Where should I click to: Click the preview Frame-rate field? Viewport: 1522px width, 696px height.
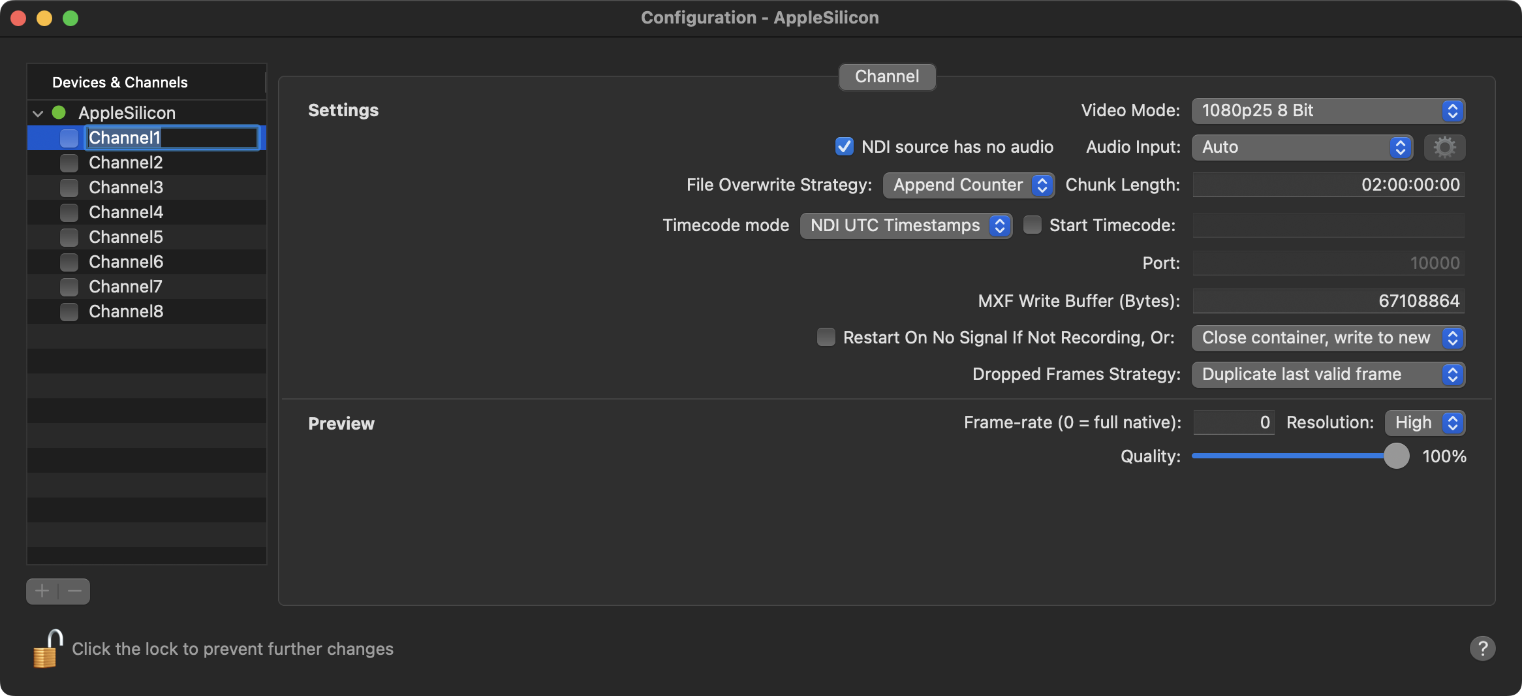[x=1234, y=422]
